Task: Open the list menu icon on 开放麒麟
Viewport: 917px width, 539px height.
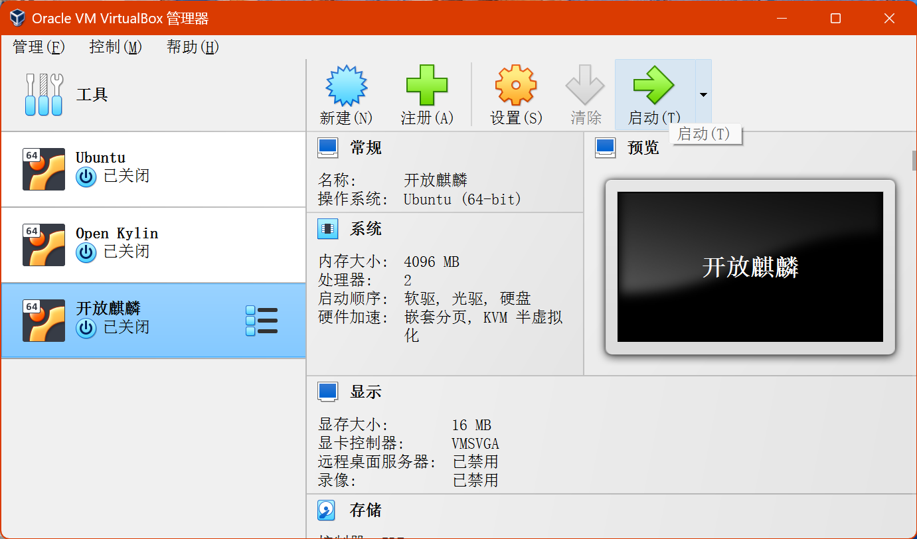Action: [x=262, y=321]
